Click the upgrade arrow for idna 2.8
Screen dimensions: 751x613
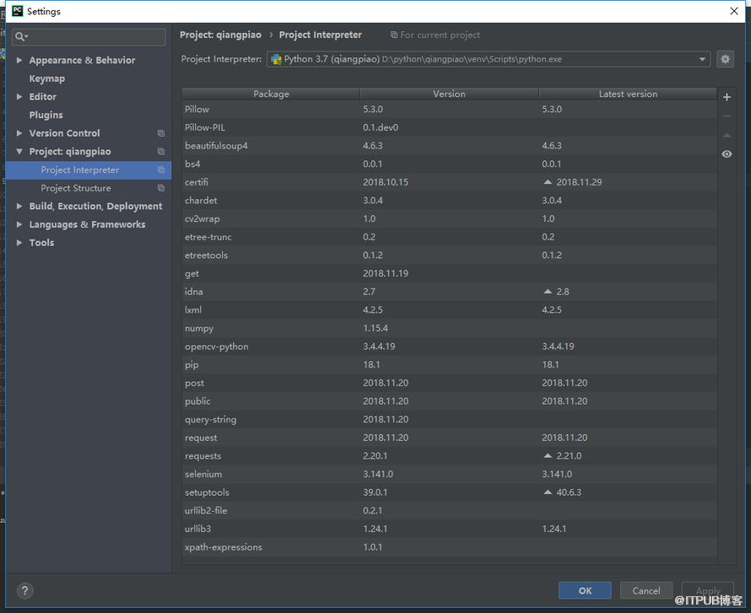(548, 292)
